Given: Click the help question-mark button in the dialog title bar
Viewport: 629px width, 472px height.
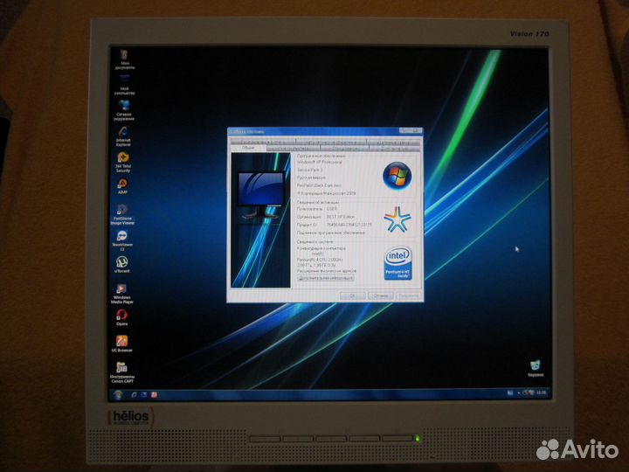Looking at the screenshot, I should (x=404, y=130).
